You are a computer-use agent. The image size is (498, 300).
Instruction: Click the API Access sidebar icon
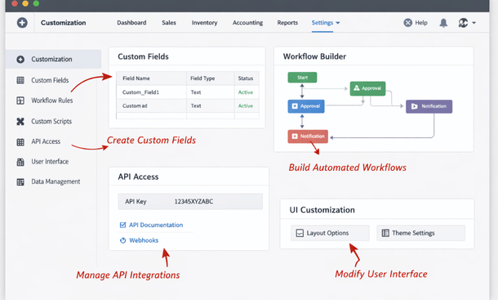click(x=20, y=142)
